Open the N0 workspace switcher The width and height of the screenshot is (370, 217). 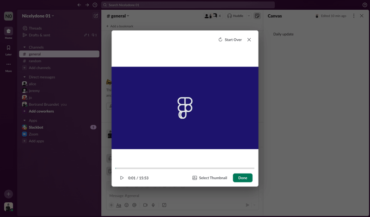coord(8,16)
